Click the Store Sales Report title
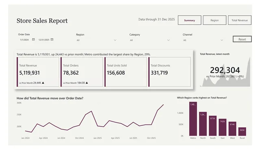Image resolution: width=260 pixels, height=150 pixels. [42, 21]
